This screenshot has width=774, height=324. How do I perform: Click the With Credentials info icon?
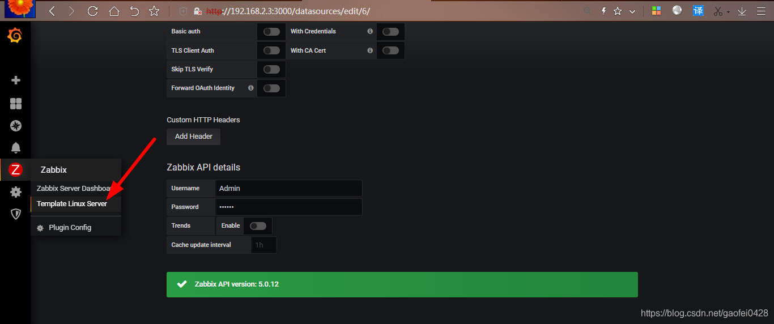pyautogui.click(x=370, y=31)
